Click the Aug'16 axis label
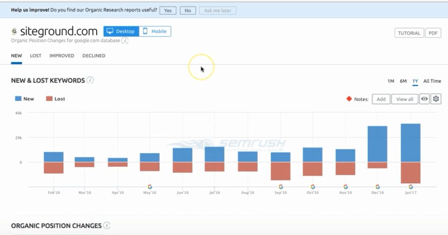448x235 pixels. (248, 193)
